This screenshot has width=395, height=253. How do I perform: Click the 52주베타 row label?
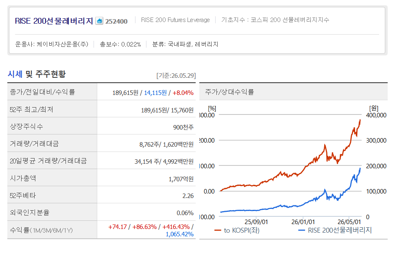tap(23, 195)
